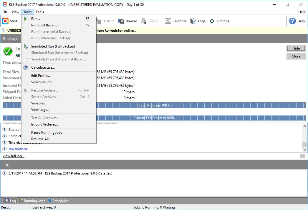Select Resume All menu entry
Viewport: 308px width, 210px height.
[x=59, y=139]
